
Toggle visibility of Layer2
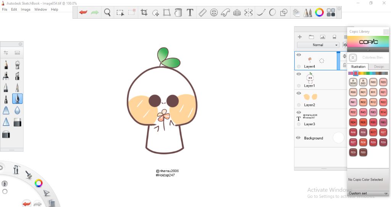coord(299,93)
